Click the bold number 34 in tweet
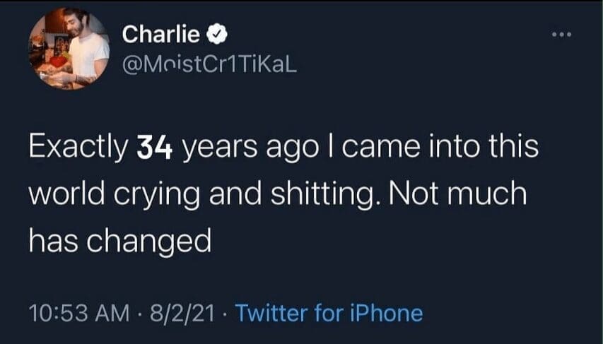 153,148
